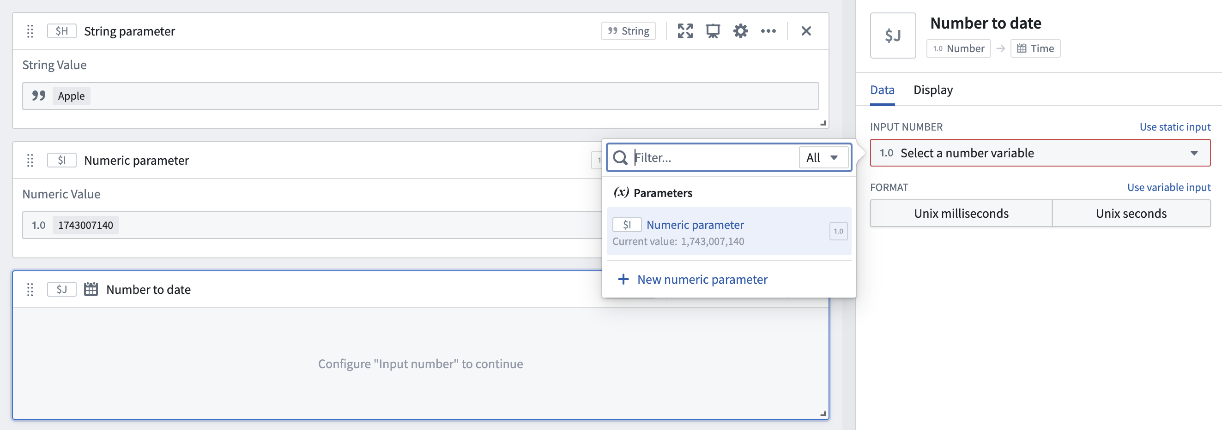Switch to the Display tab

pyautogui.click(x=932, y=90)
